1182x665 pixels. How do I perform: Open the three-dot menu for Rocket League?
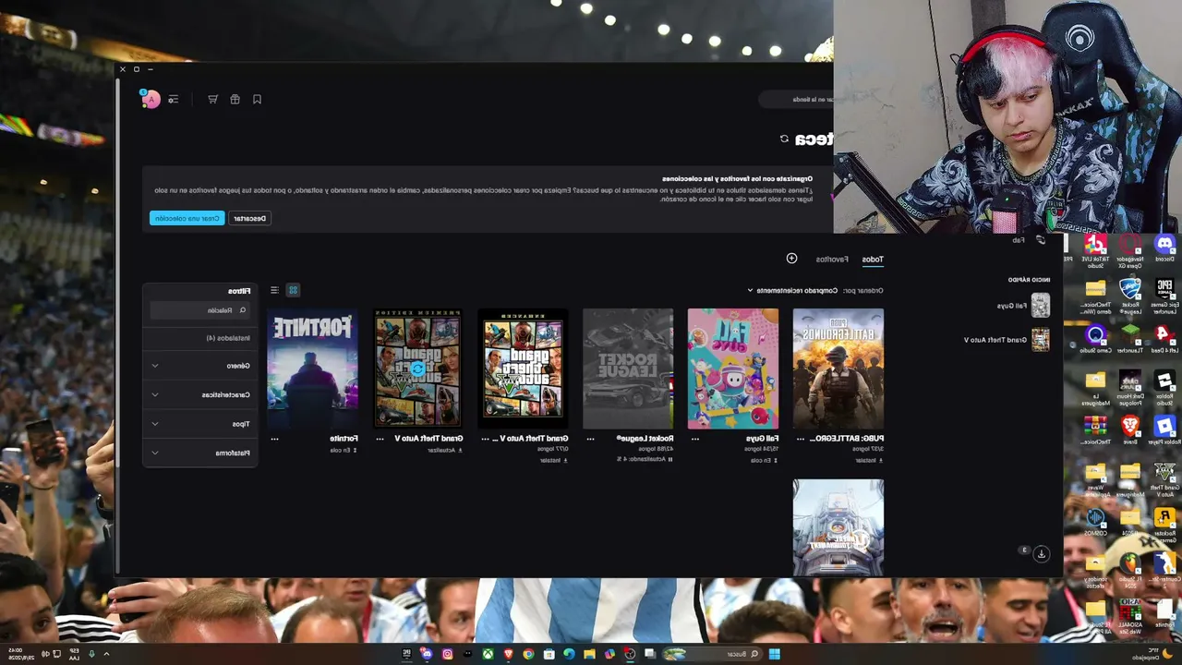pyautogui.click(x=590, y=439)
